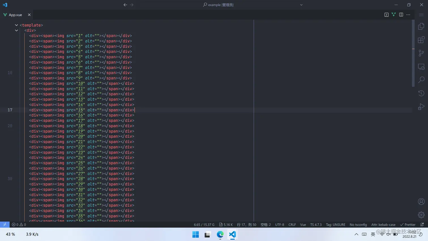Click the 5.16 K file size status
428x241 pixels.
[x=226, y=225]
